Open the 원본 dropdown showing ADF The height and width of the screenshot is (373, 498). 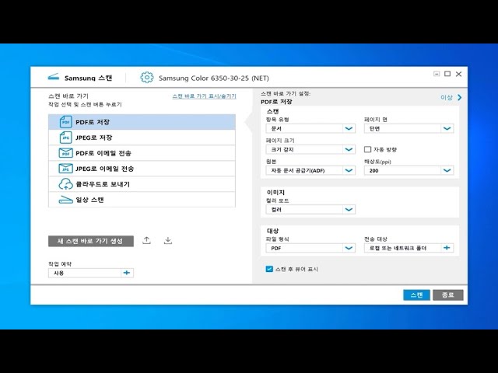coord(310,170)
